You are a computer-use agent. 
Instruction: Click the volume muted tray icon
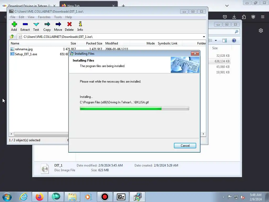242,197
